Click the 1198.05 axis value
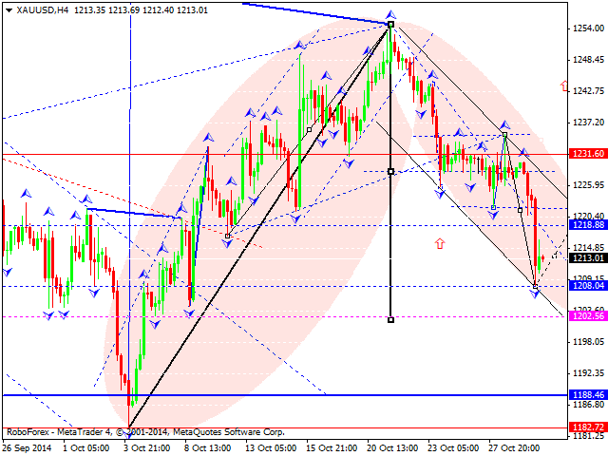This screenshot has width=608, height=456. point(589,342)
